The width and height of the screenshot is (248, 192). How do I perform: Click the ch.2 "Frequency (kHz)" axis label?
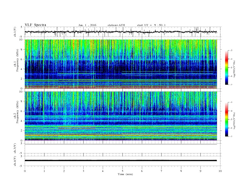(x=18, y=112)
